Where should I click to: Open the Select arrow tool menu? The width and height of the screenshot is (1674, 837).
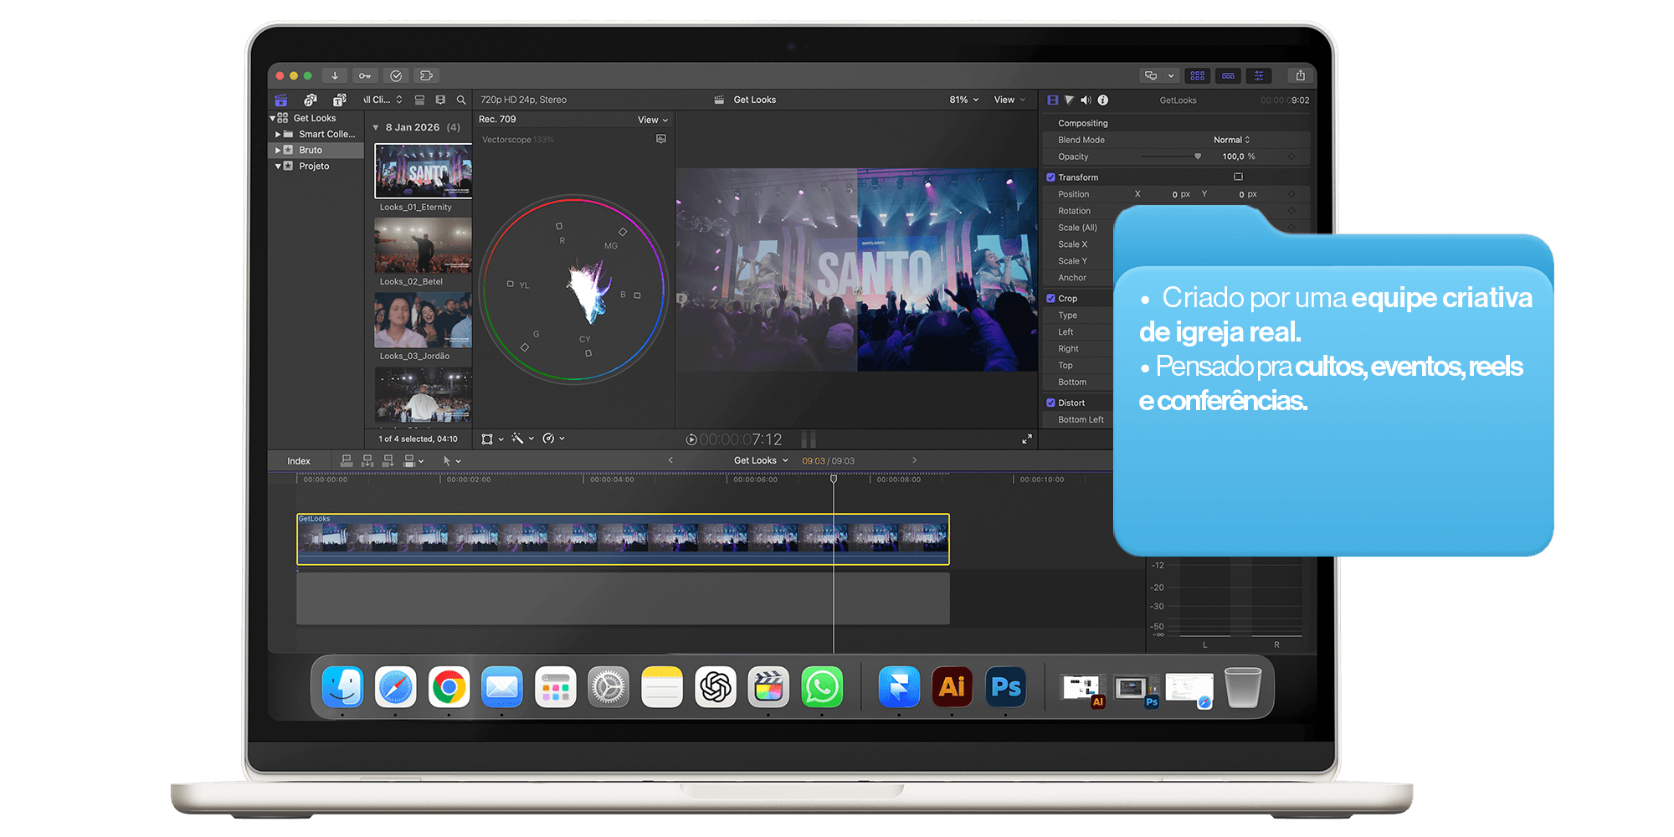pyautogui.click(x=451, y=460)
